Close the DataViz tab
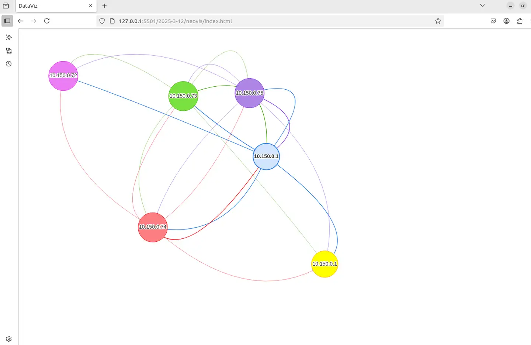This screenshot has height=345, width=531. pyautogui.click(x=91, y=6)
